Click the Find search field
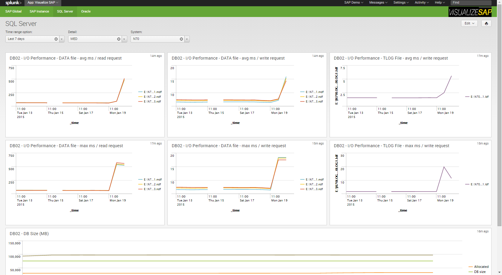 pyautogui.click(x=471, y=3)
